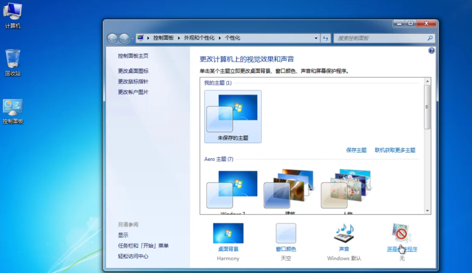Click the theme list scroll down arrow
472x273 pixels.
pos(427,211)
